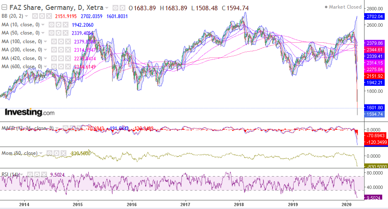Hide the MA (420, close, 0) line

pyautogui.click(x=54, y=58)
